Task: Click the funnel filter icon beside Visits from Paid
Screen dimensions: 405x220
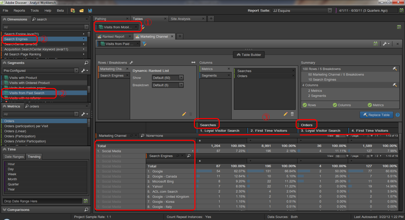Action: [x=144, y=44]
